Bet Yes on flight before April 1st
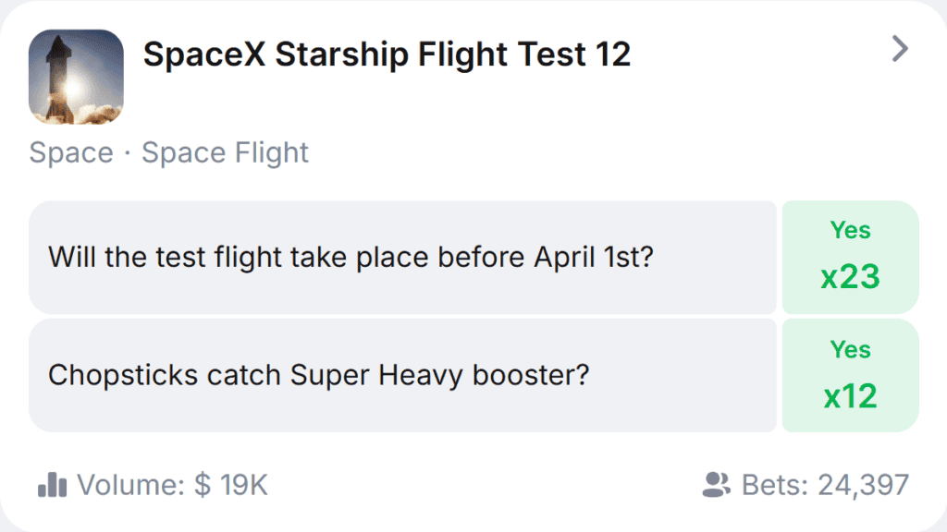The height and width of the screenshot is (532, 947). 850,257
